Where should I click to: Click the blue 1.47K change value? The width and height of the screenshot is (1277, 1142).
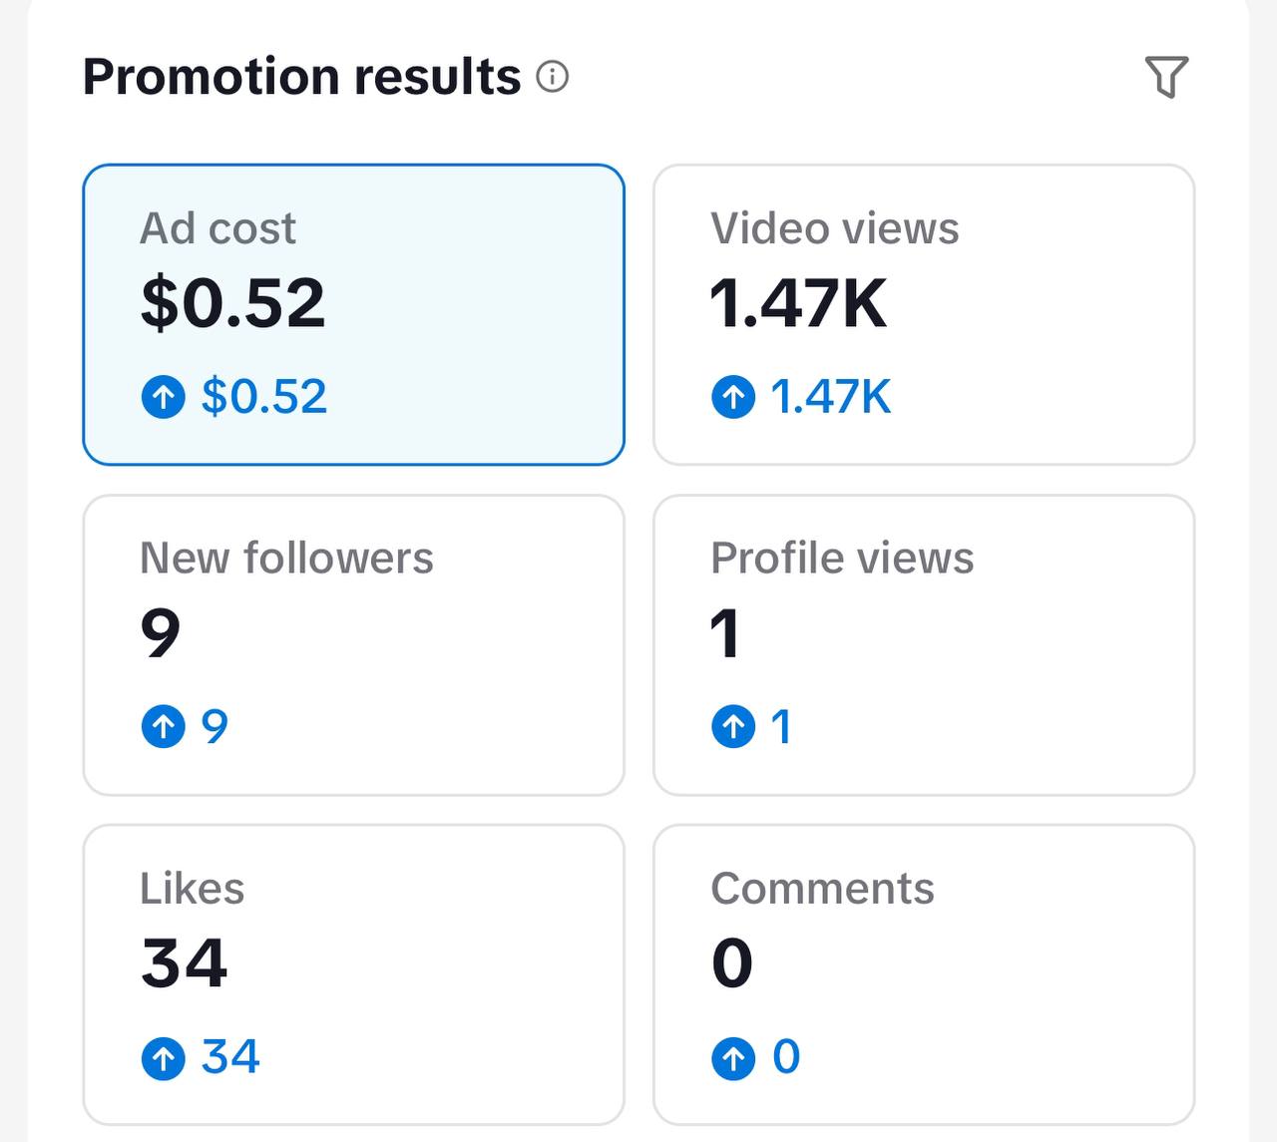coord(831,397)
